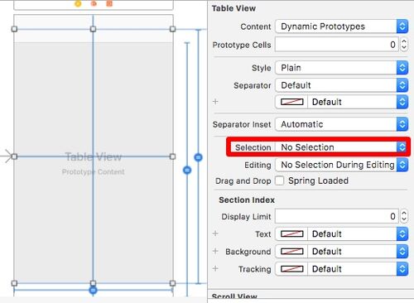414x303 pixels.
Task: Open the Selection No Selection dropdown
Action: tap(342, 147)
